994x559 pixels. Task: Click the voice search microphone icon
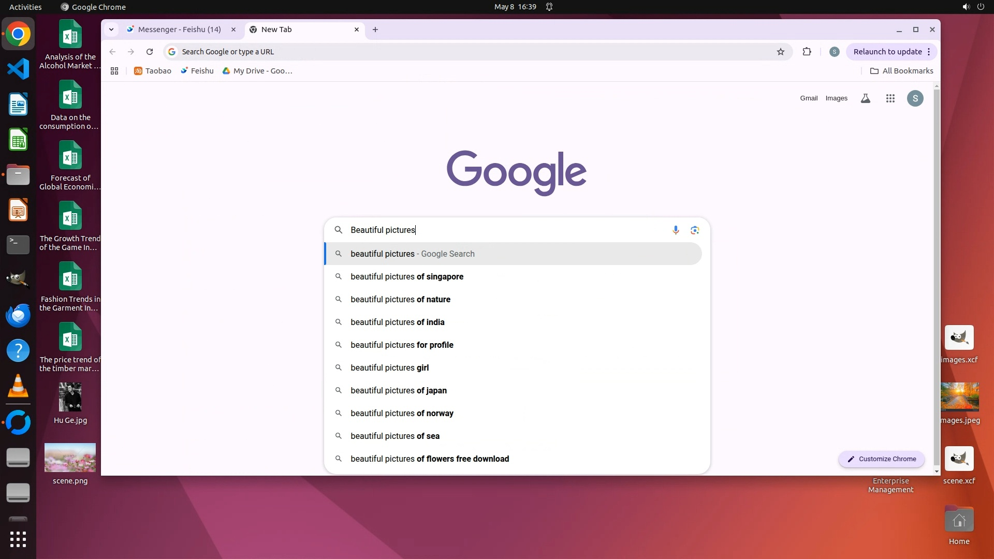676,230
